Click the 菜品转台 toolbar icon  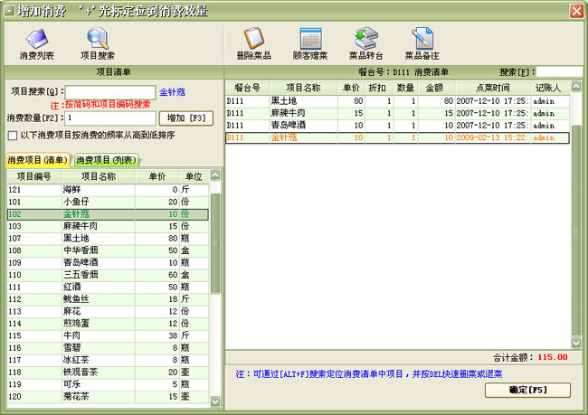point(365,41)
